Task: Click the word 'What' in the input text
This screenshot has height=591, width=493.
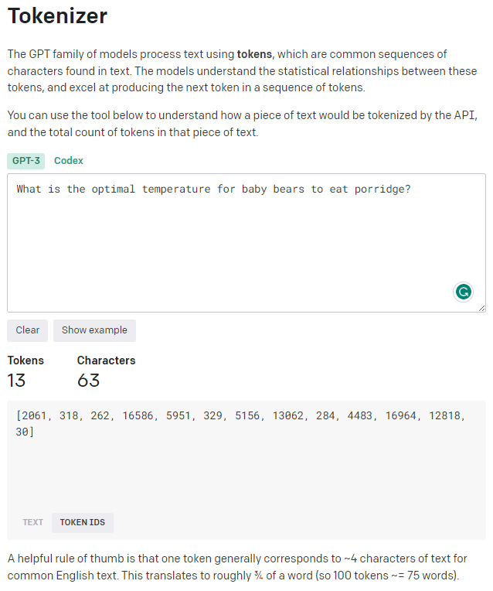Action: (x=29, y=190)
